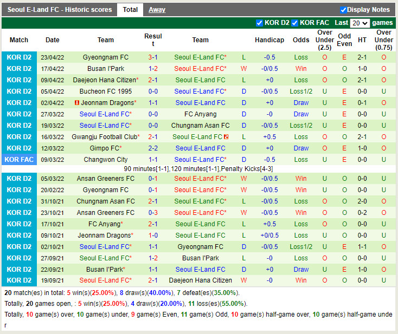Open the Gyeongnam FC team link on 23/04/22

pyautogui.click(x=106, y=57)
